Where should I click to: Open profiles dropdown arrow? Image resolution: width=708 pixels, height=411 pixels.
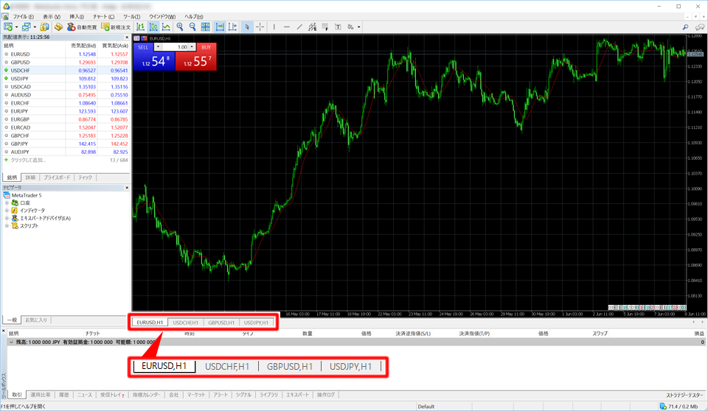[x=35, y=27]
